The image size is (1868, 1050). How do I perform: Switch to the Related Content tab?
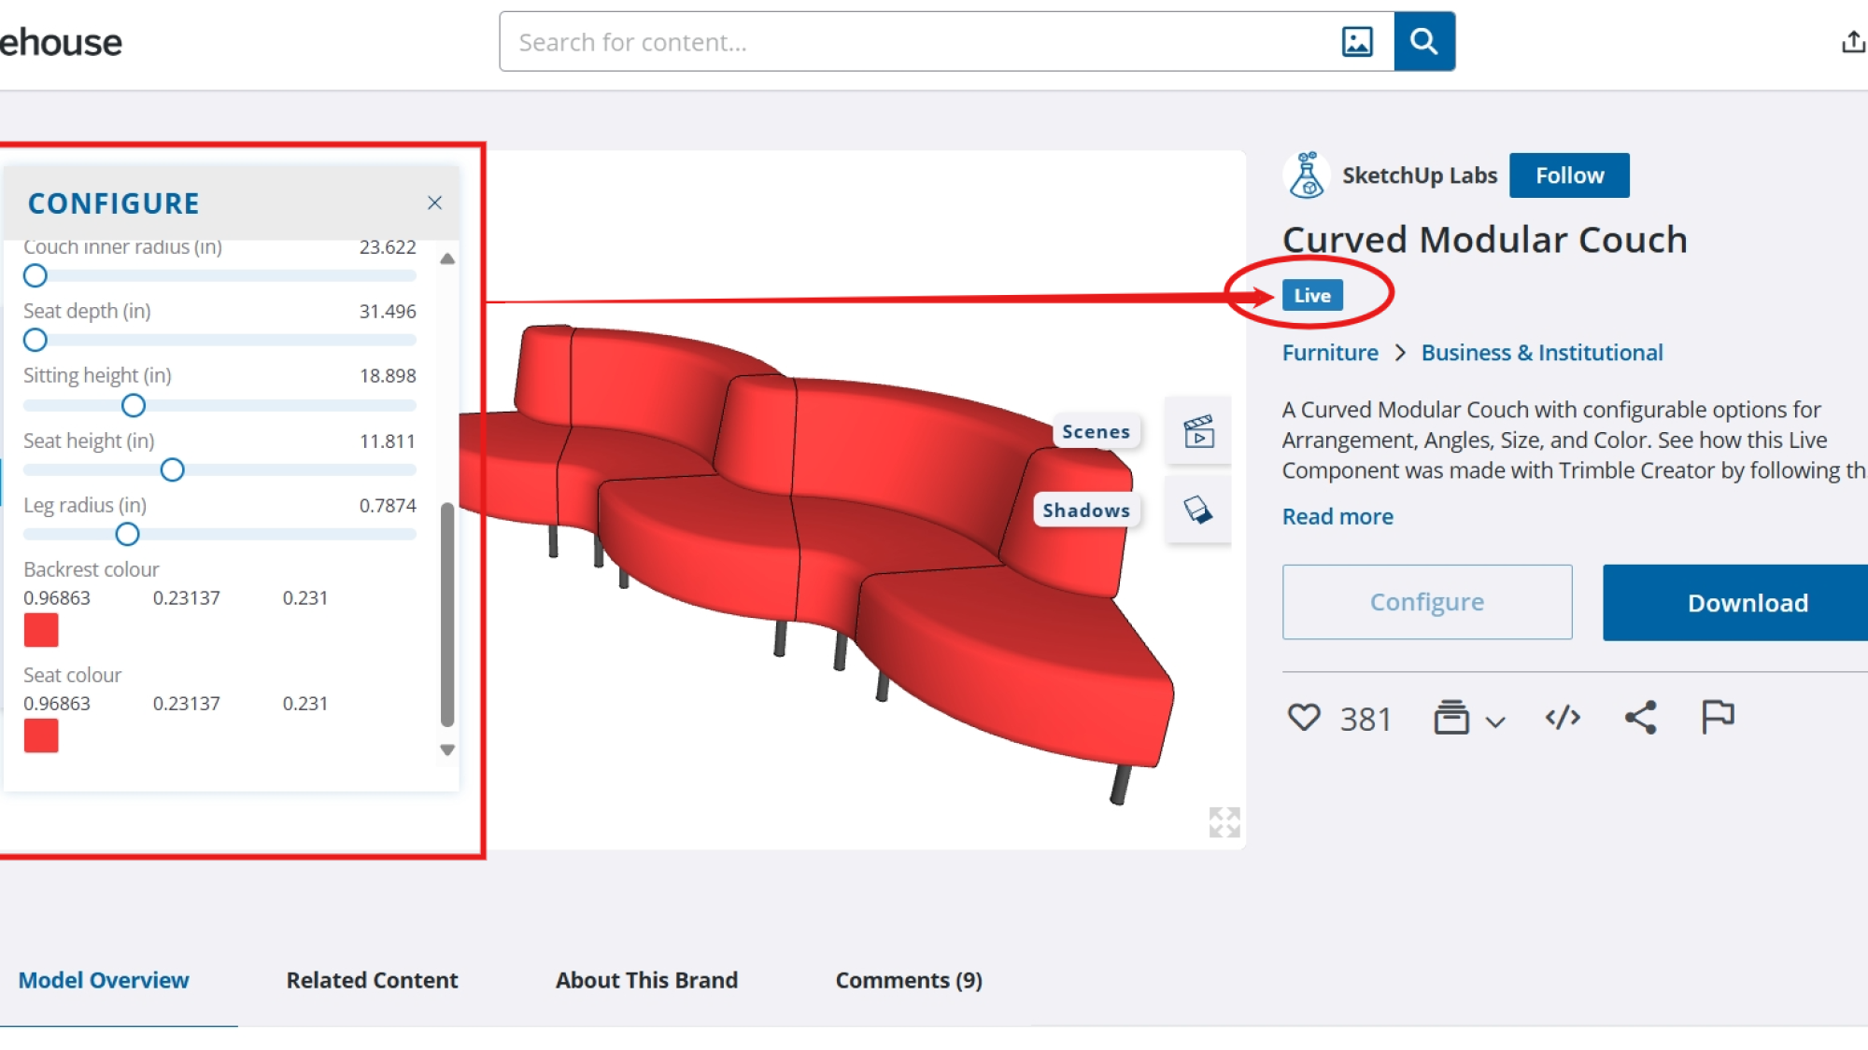click(372, 980)
